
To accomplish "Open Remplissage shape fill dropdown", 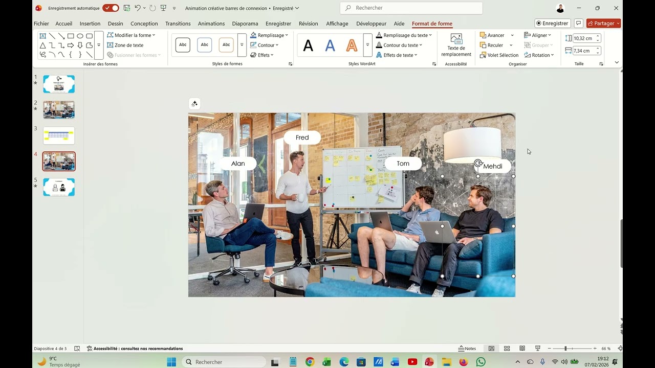I will (269, 35).
